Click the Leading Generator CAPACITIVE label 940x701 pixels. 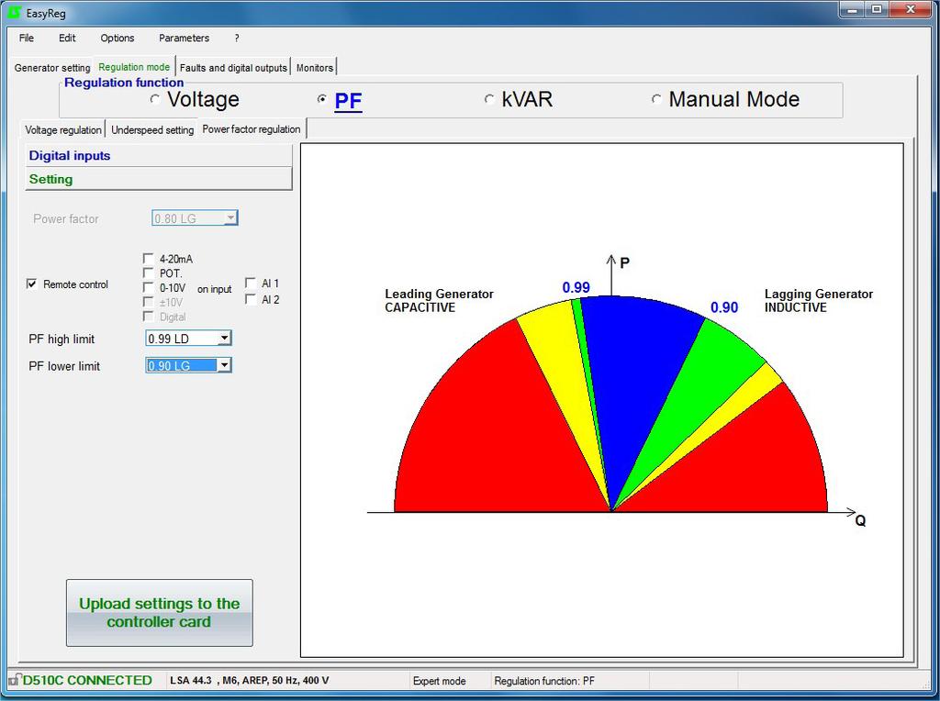point(439,301)
